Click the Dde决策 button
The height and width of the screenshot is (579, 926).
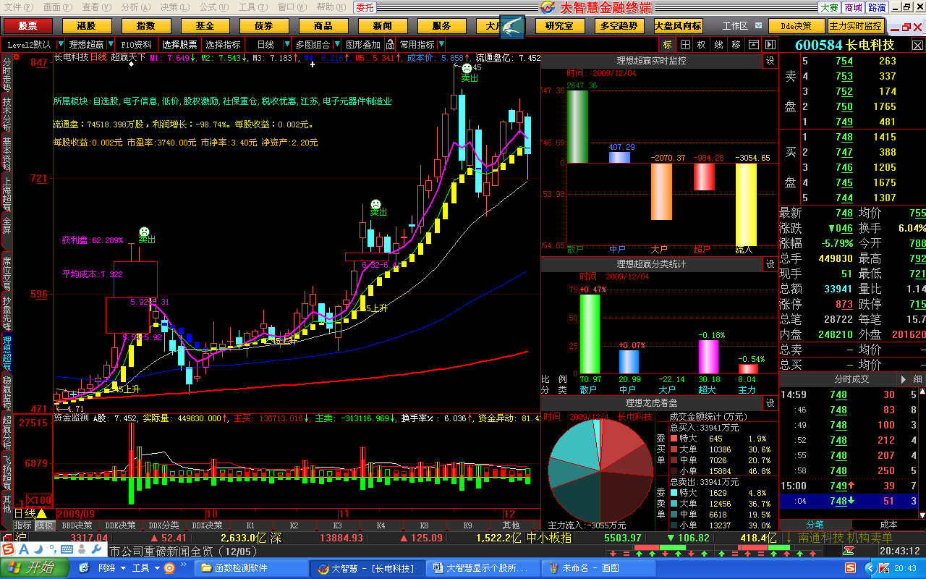(796, 26)
